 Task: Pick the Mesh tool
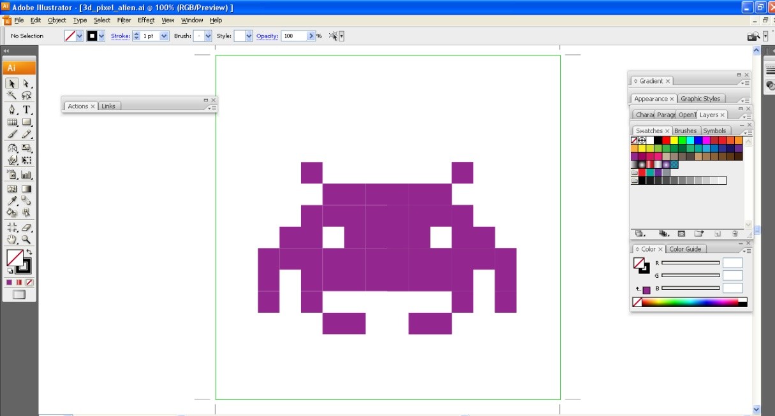12,189
